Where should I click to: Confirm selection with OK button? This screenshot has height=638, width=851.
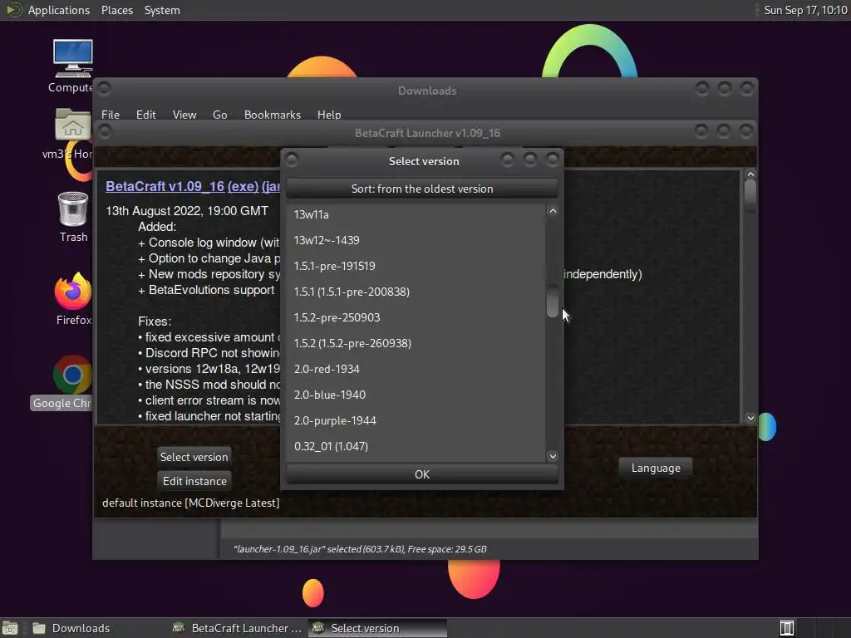(421, 474)
